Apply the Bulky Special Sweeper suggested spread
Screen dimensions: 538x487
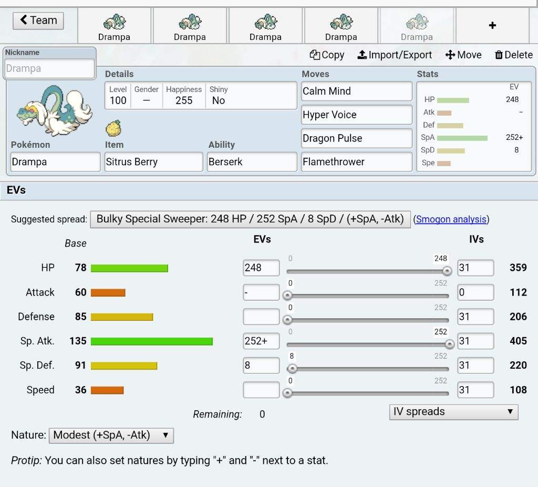click(x=250, y=219)
